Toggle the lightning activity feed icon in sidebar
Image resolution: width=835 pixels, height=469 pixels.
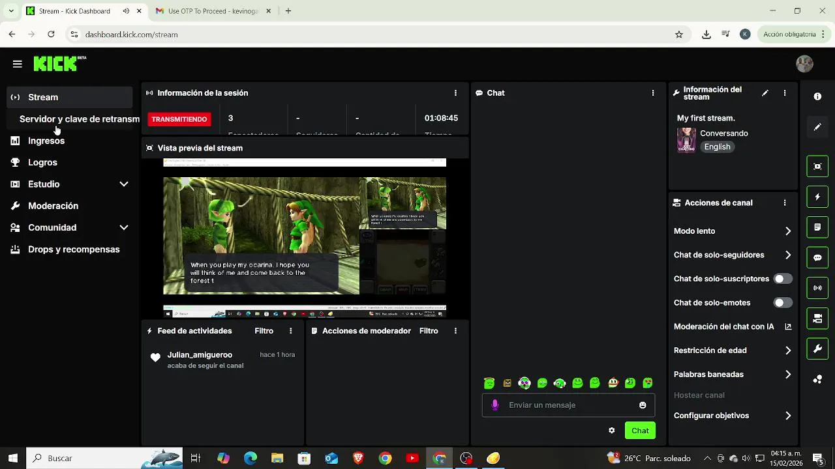coord(817,197)
